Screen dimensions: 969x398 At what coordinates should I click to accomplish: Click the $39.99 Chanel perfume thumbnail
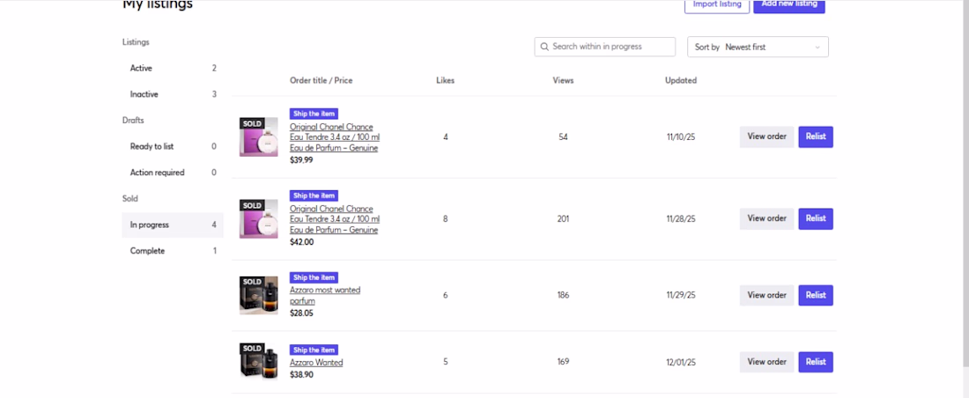point(258,136)
